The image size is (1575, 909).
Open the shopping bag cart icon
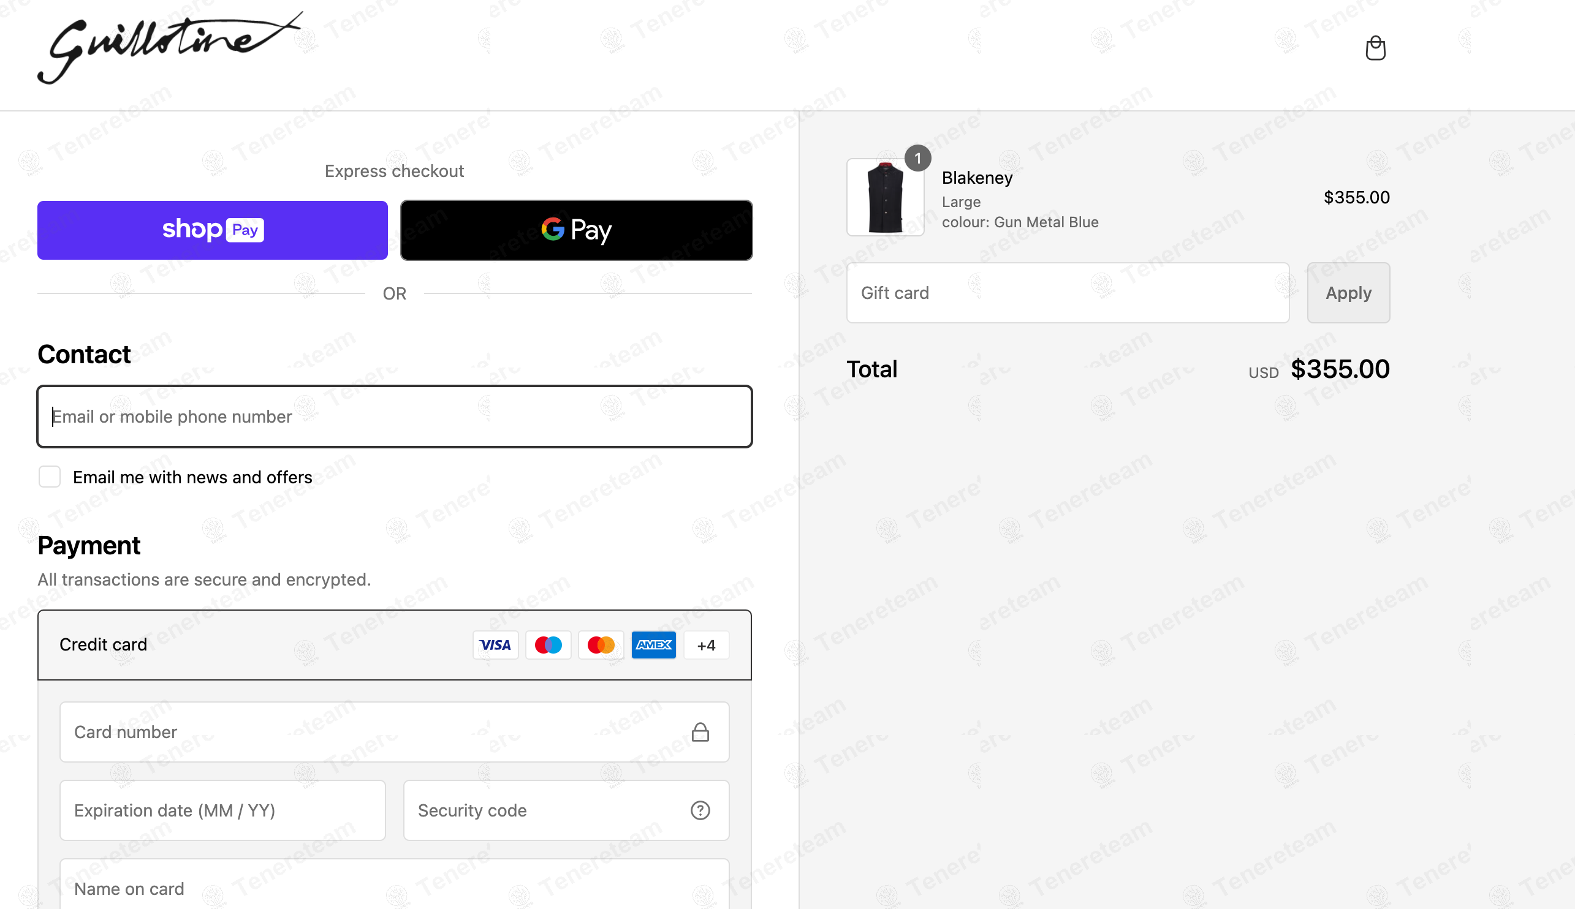tap(1375, 48)
